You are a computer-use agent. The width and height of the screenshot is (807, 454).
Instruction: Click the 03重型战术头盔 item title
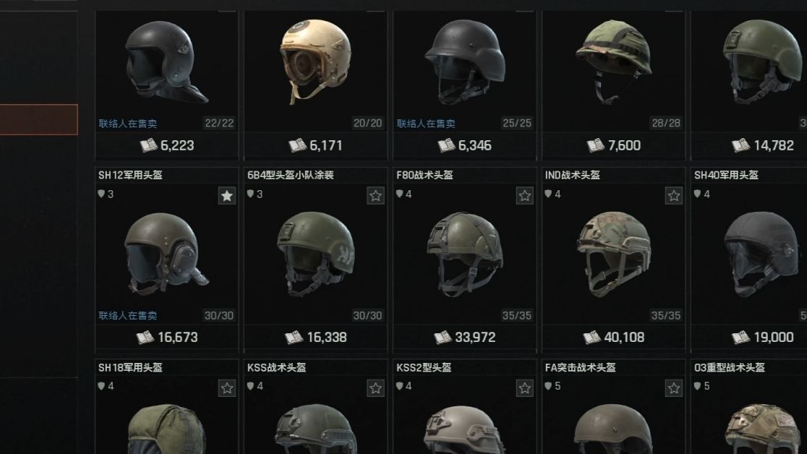coord(730,367)
